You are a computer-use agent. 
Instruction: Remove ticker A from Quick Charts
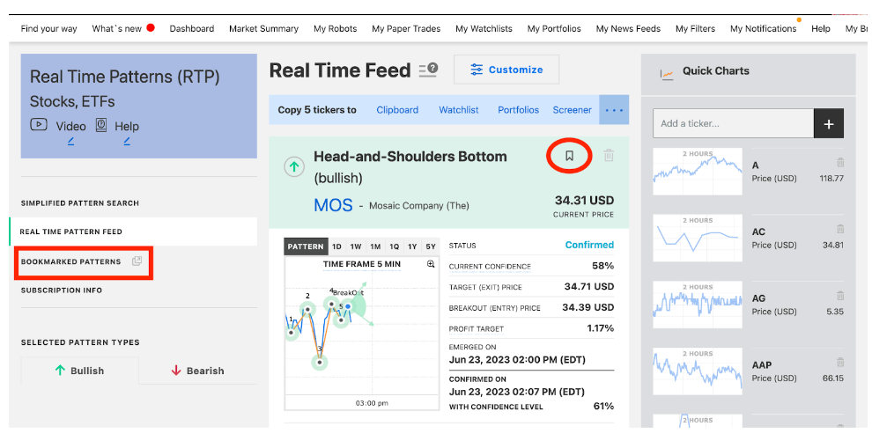point(840,162)
